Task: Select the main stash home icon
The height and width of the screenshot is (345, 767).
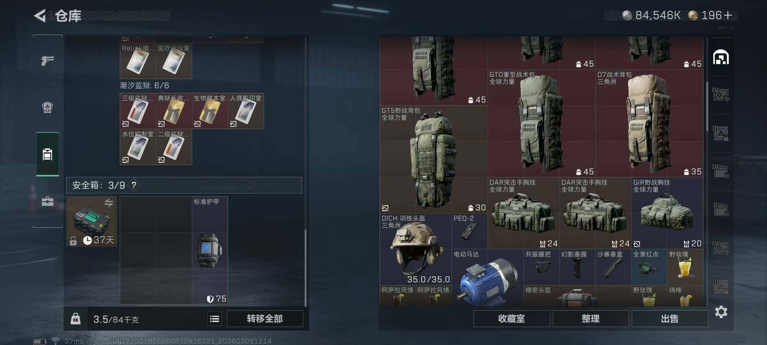Action: (721, 57)
